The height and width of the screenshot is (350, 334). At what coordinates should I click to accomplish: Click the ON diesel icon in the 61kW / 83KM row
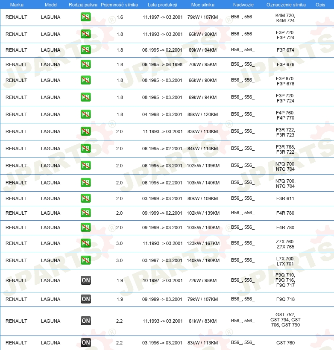85,321
